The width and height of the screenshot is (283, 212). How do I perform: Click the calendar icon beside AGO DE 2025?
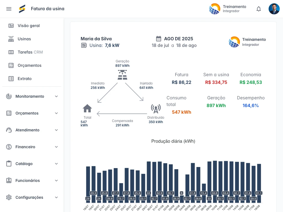click(x=159, y=39)
